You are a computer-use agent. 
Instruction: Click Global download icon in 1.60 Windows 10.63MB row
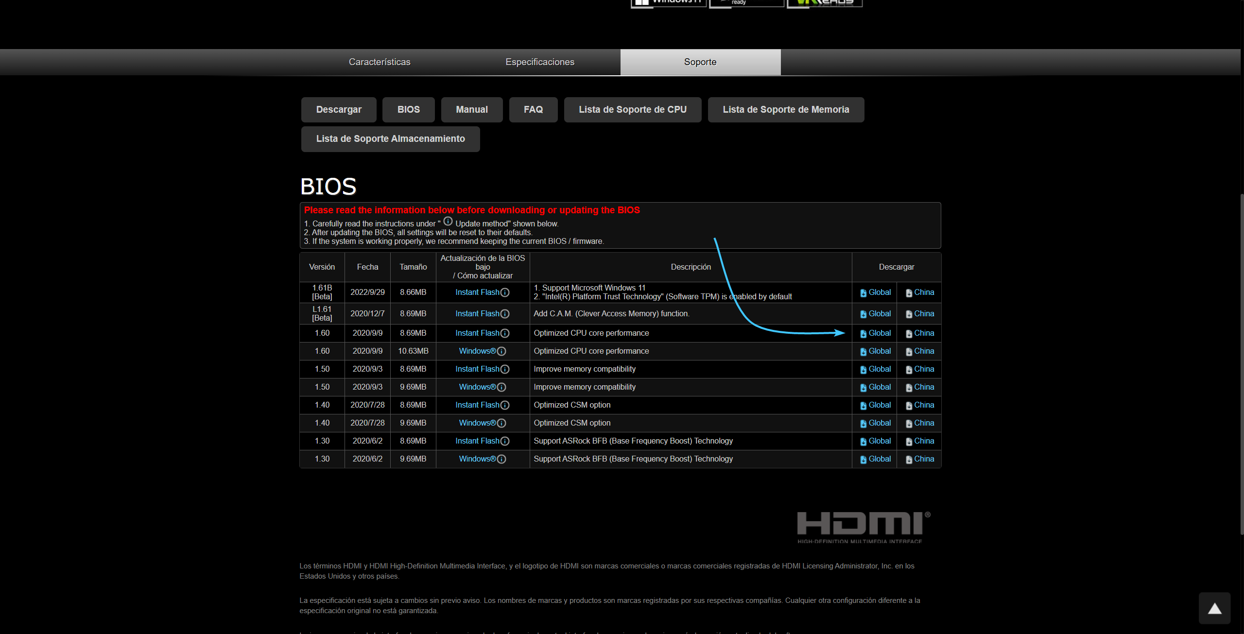pos(864,352)
